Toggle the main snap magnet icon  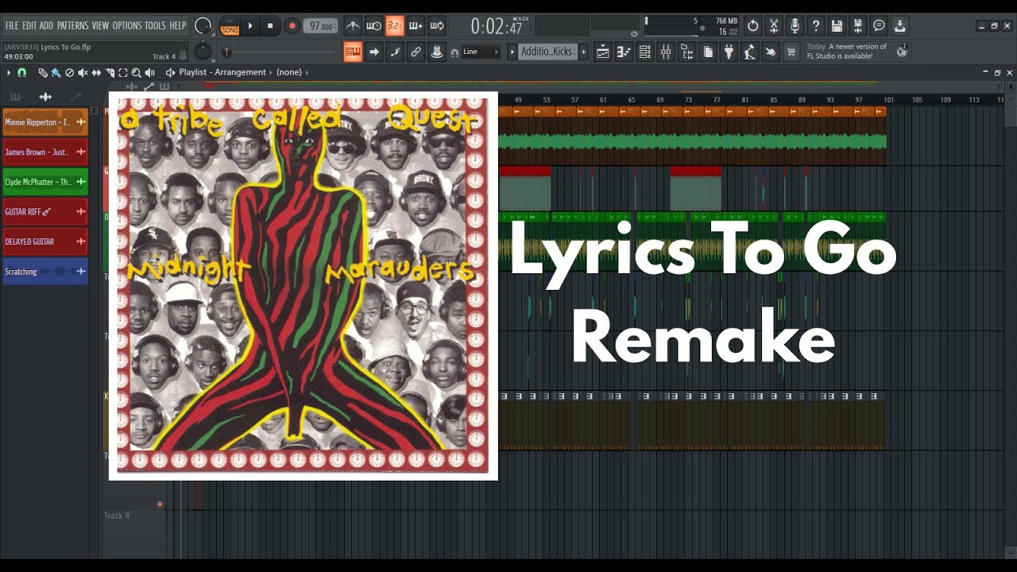coord(454,52)
